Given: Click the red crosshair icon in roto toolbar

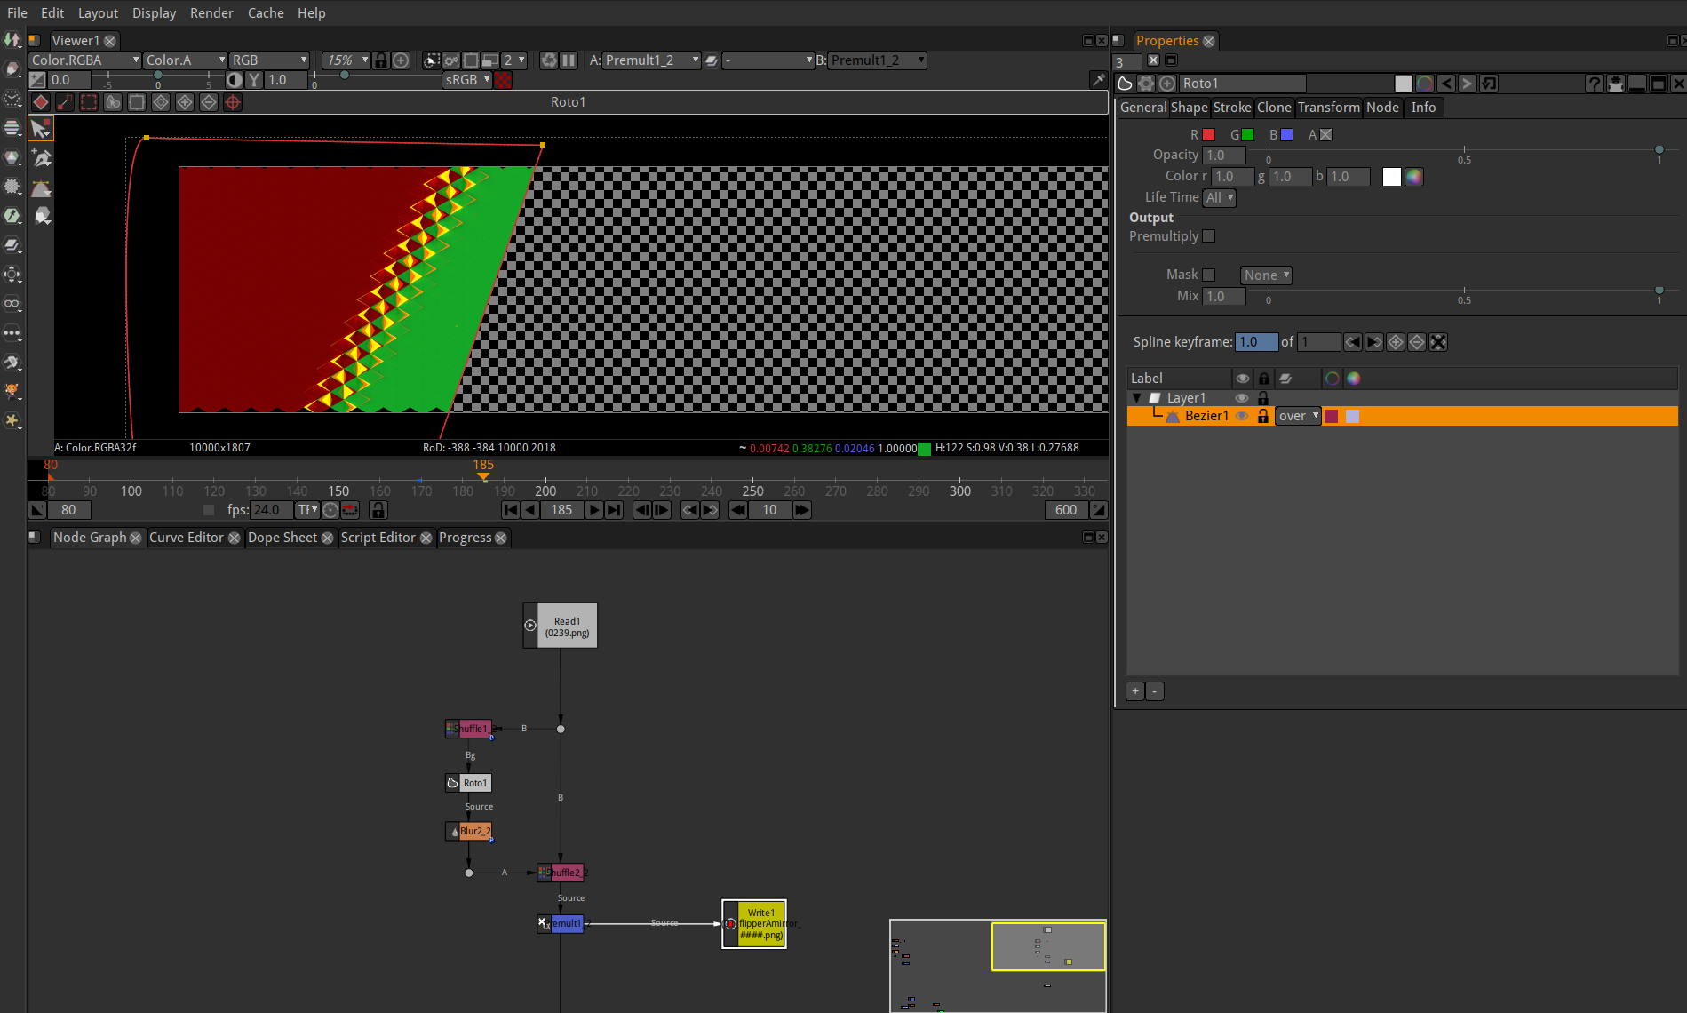Looking at the screenshot, I should [233, 102].
